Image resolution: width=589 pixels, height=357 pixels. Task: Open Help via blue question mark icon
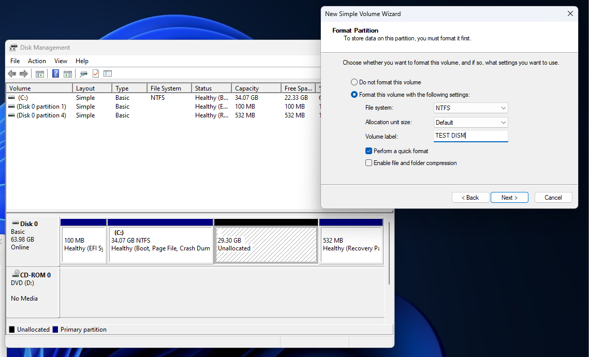[55, 73]
